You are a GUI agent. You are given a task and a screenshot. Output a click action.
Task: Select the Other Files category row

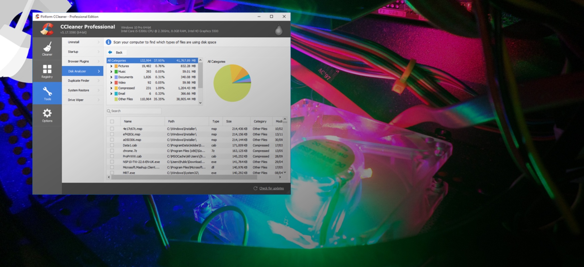pos(152,99)
